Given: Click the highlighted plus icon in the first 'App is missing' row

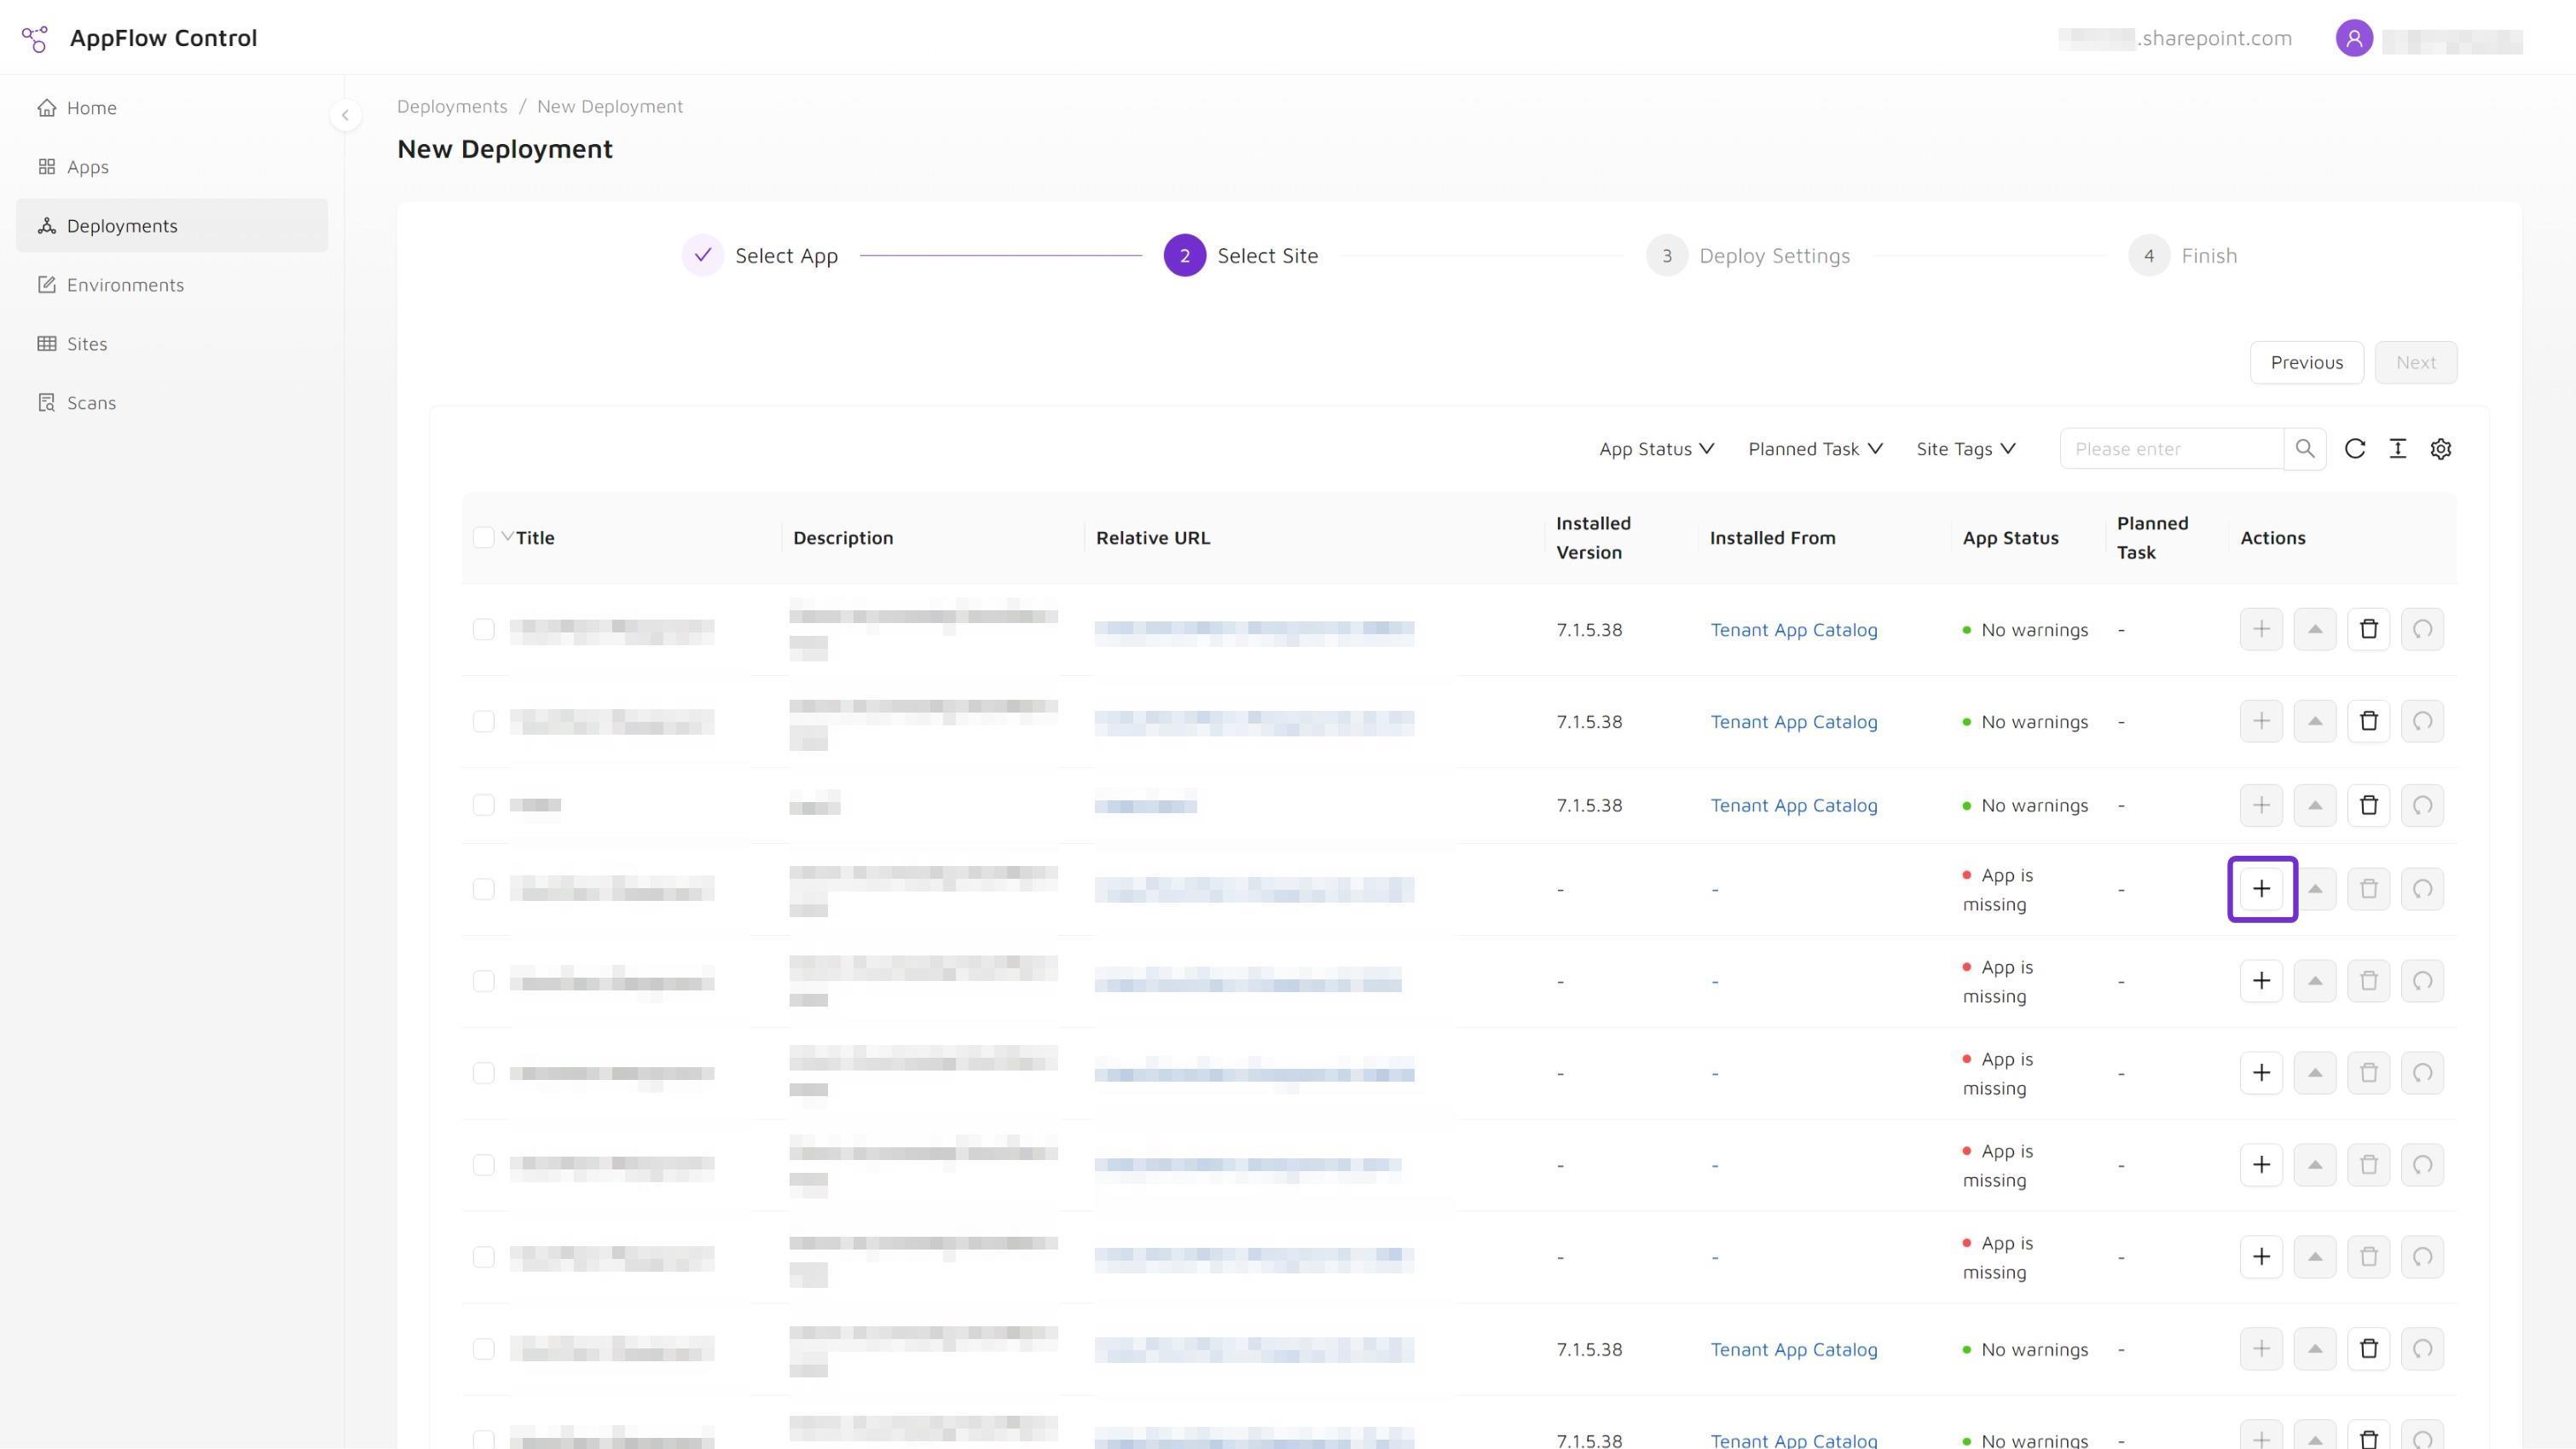Looking at the screenshot, I should coord(2261,889).
